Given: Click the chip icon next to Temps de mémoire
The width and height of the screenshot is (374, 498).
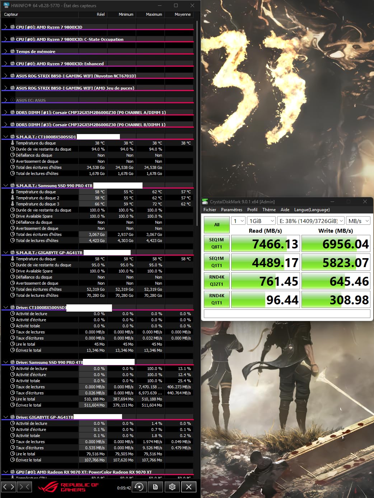Looking at the screenshot, I should 13,51.
